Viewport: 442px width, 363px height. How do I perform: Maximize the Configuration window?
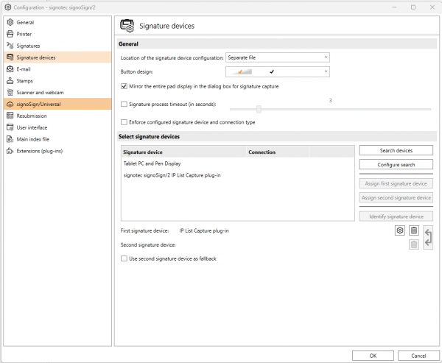coord(413,7)
